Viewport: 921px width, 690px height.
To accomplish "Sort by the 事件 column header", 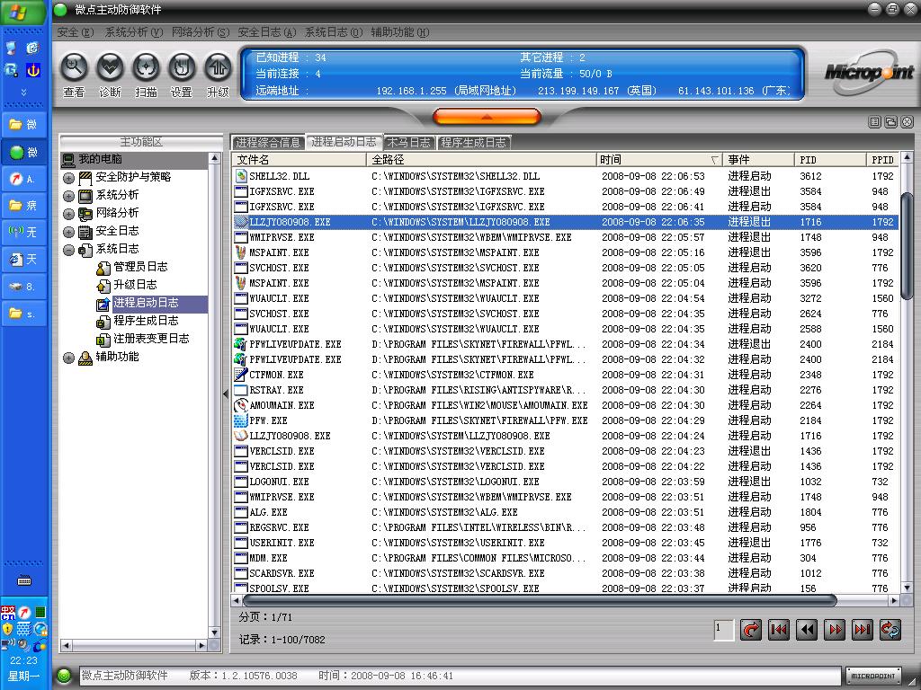I will point(758,160).
